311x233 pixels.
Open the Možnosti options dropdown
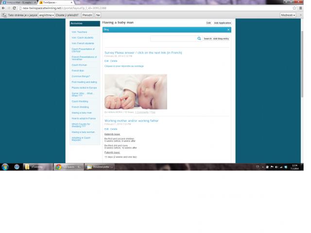tap(288, 15)
